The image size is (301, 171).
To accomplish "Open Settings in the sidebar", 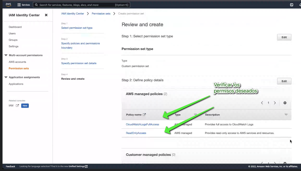I will point(13,46).
